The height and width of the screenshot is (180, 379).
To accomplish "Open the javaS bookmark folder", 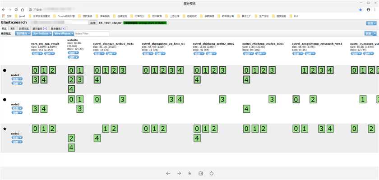I will tap(20, 16).
